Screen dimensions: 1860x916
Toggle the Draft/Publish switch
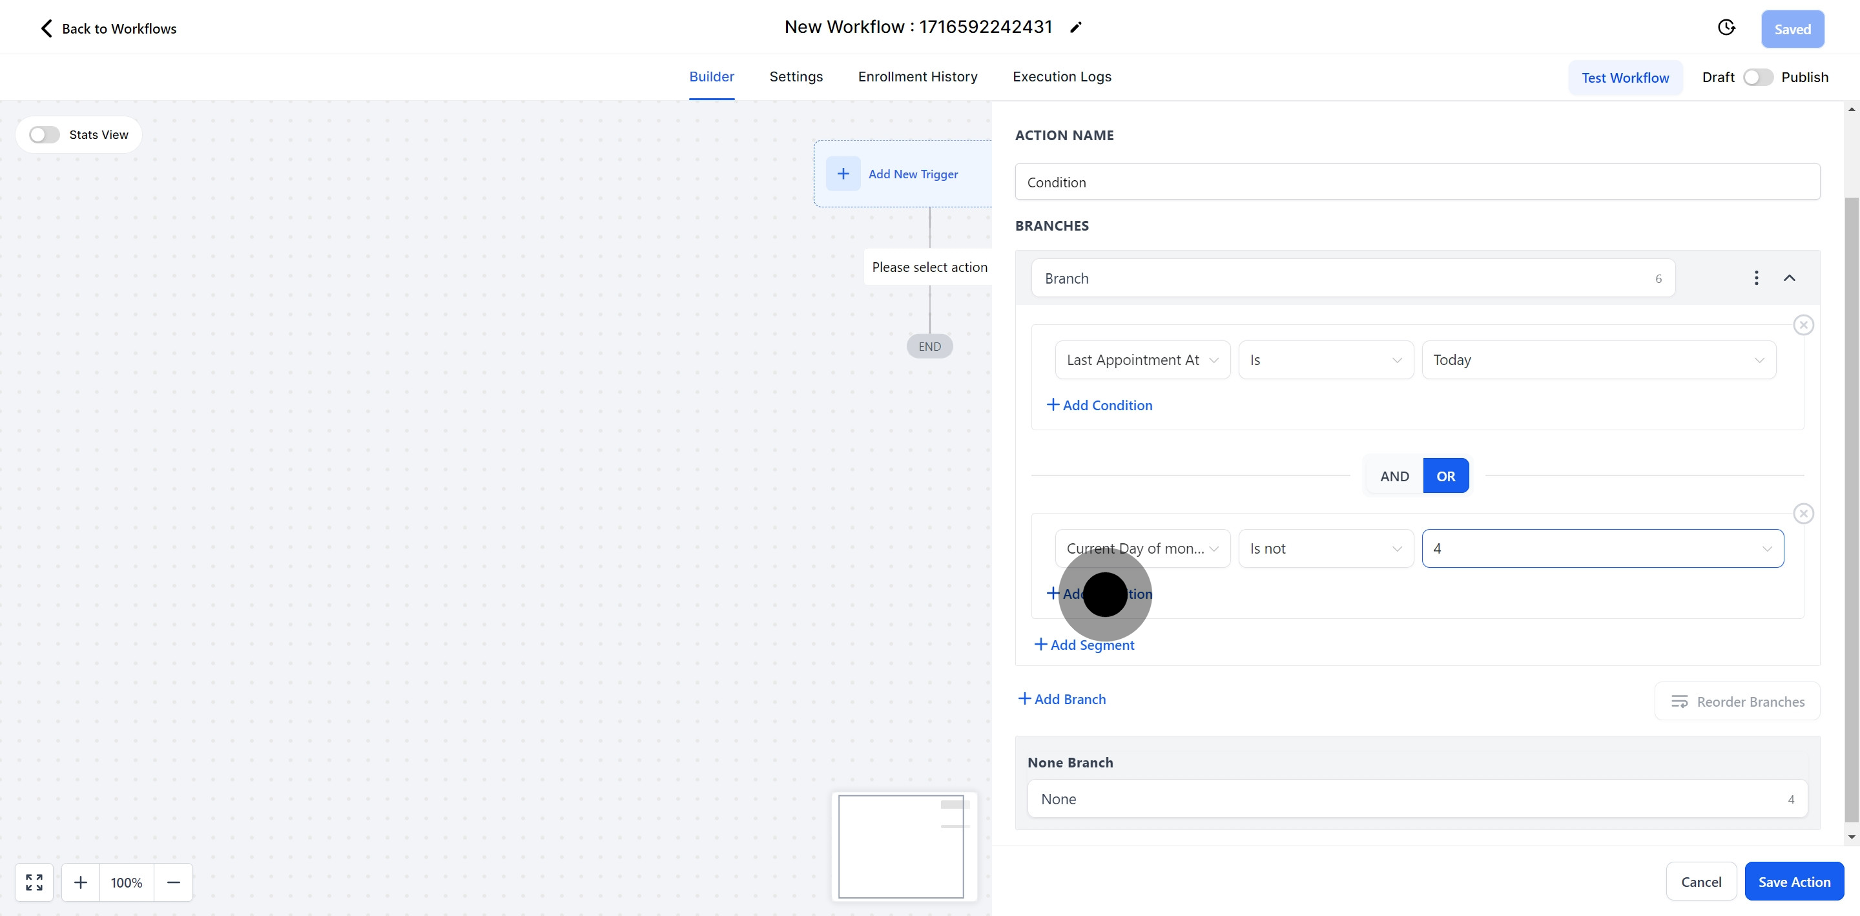pyautogui.click(x=1757, y=78)
